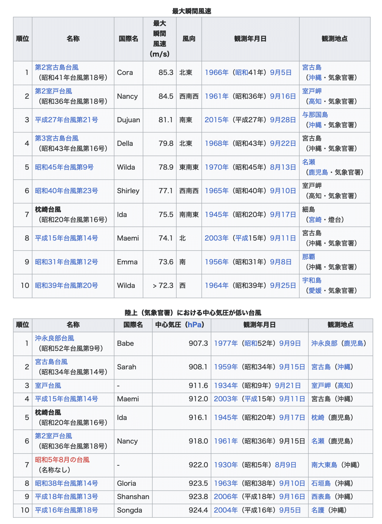Open the 南大東島 location link

pyautogui.click(x=324, y=465)
